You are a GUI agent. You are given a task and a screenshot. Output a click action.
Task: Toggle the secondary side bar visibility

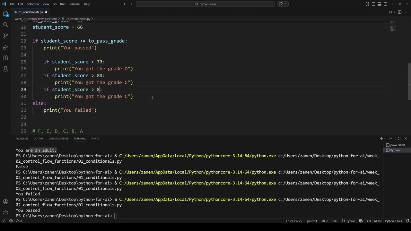(385, 4)
